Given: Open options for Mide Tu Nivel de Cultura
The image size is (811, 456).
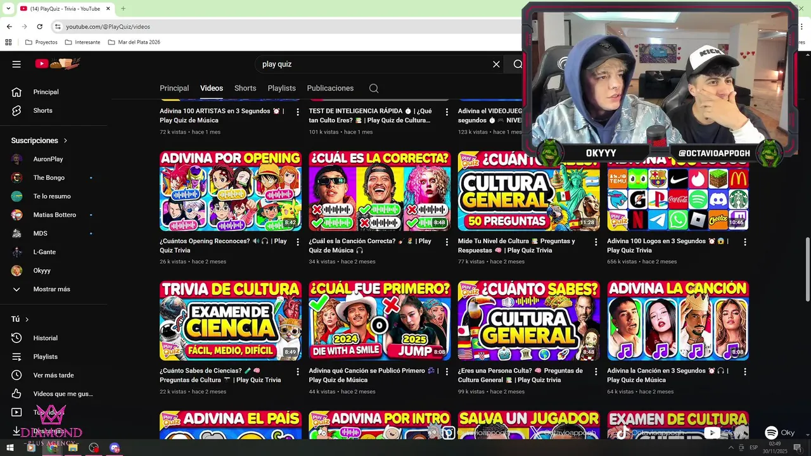Looking at the screenshot, I should (x=596, y=242).
